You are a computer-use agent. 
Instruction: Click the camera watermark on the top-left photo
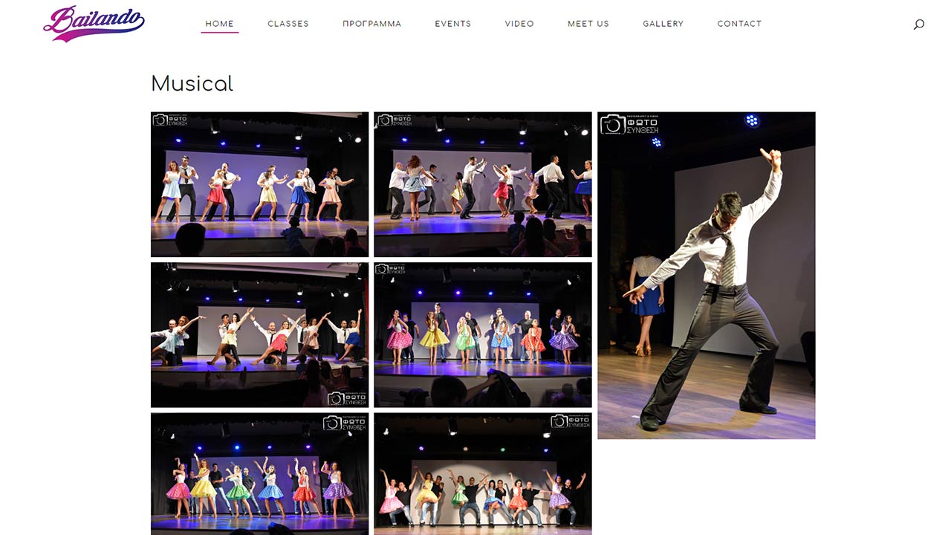169,120
